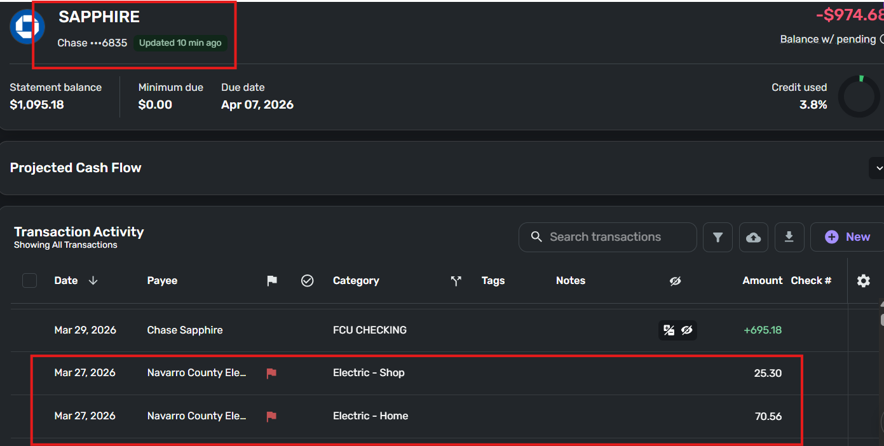Click the credit used donut chart
The image size is (884, 446).
(859, 97)
